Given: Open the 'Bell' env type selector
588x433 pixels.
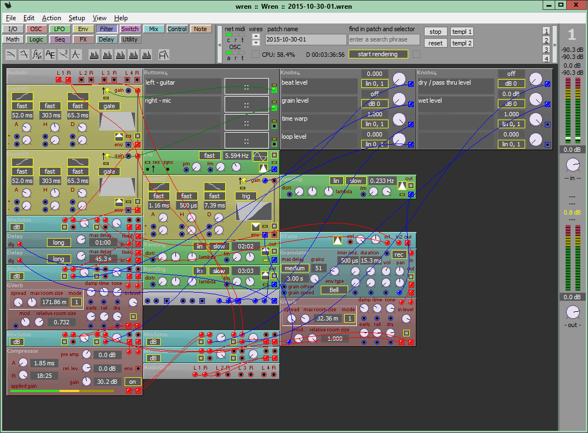Looking at the screenshot, I should tap(334, 290).
